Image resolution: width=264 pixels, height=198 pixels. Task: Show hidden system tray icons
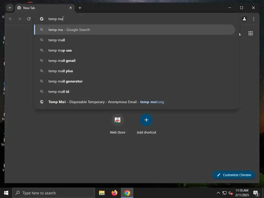click(x=218, y=193)
